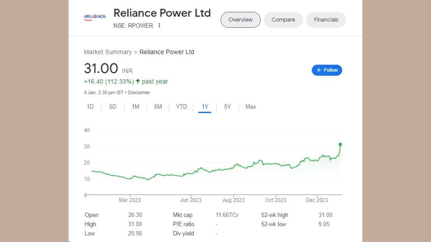Click the NSE: RPOWER ticker text

133,26
